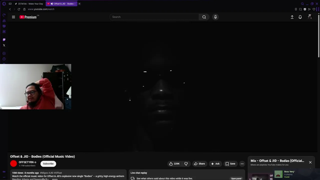The image size is (320, 180).
Task: Click the page scrollbar thumb
Action: click(x=319, y=36)
